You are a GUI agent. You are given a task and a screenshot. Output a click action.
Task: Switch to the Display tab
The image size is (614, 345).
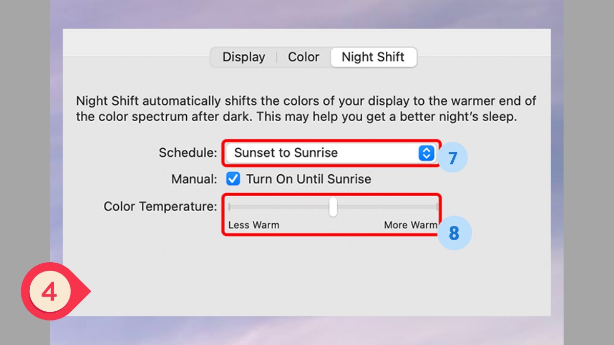pos(244,57)
